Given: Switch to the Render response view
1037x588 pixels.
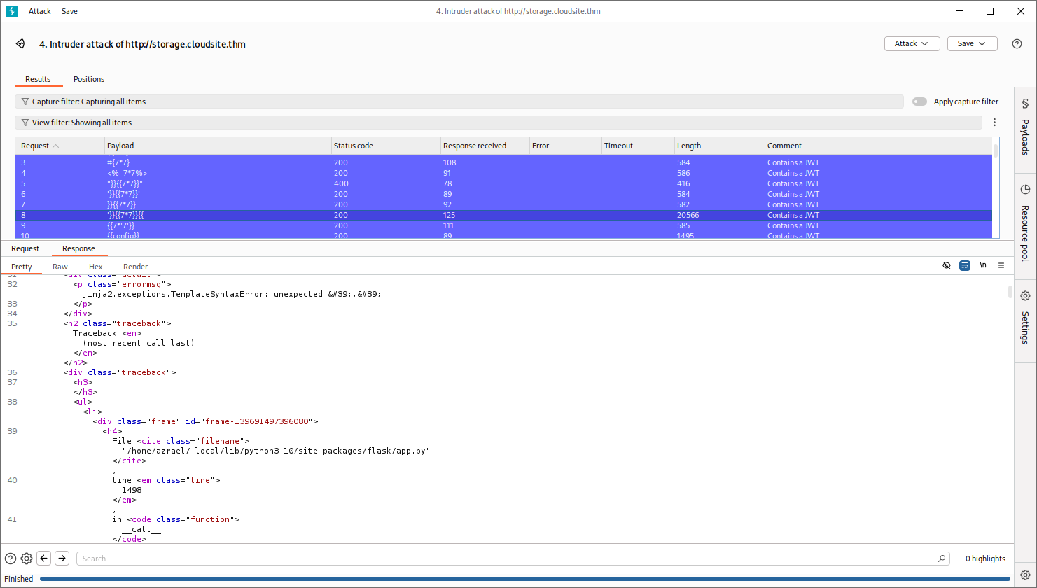Looking at the screenshot, I should click(135, 267).
